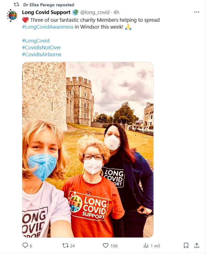
Task: Bookmark this Long Covid Support post
Action: click(x=186, y=245)
